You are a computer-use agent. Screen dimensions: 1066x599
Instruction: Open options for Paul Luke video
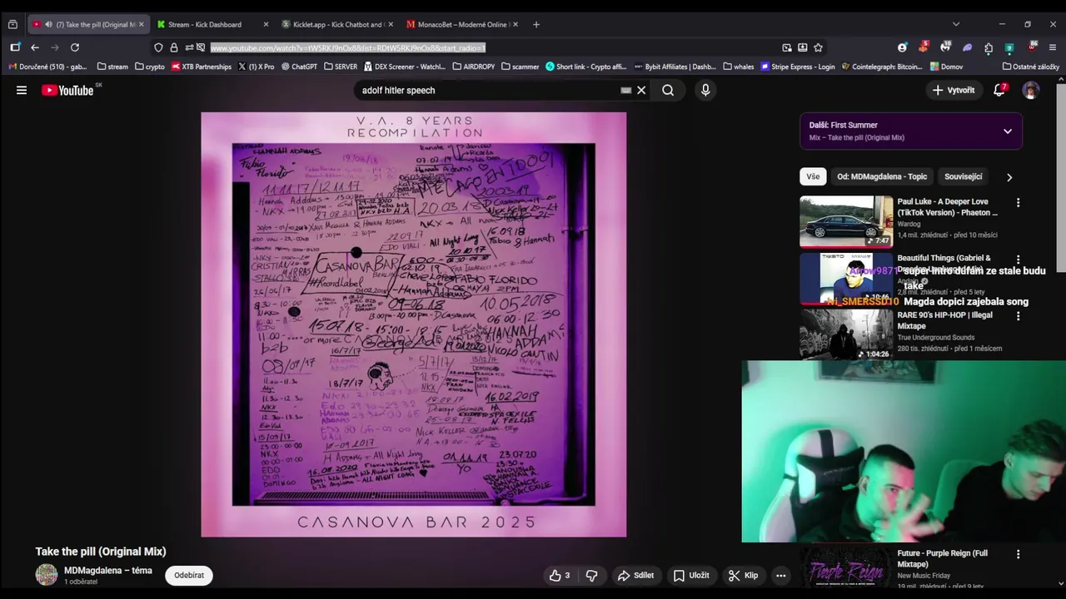[x=1018, y=202]
